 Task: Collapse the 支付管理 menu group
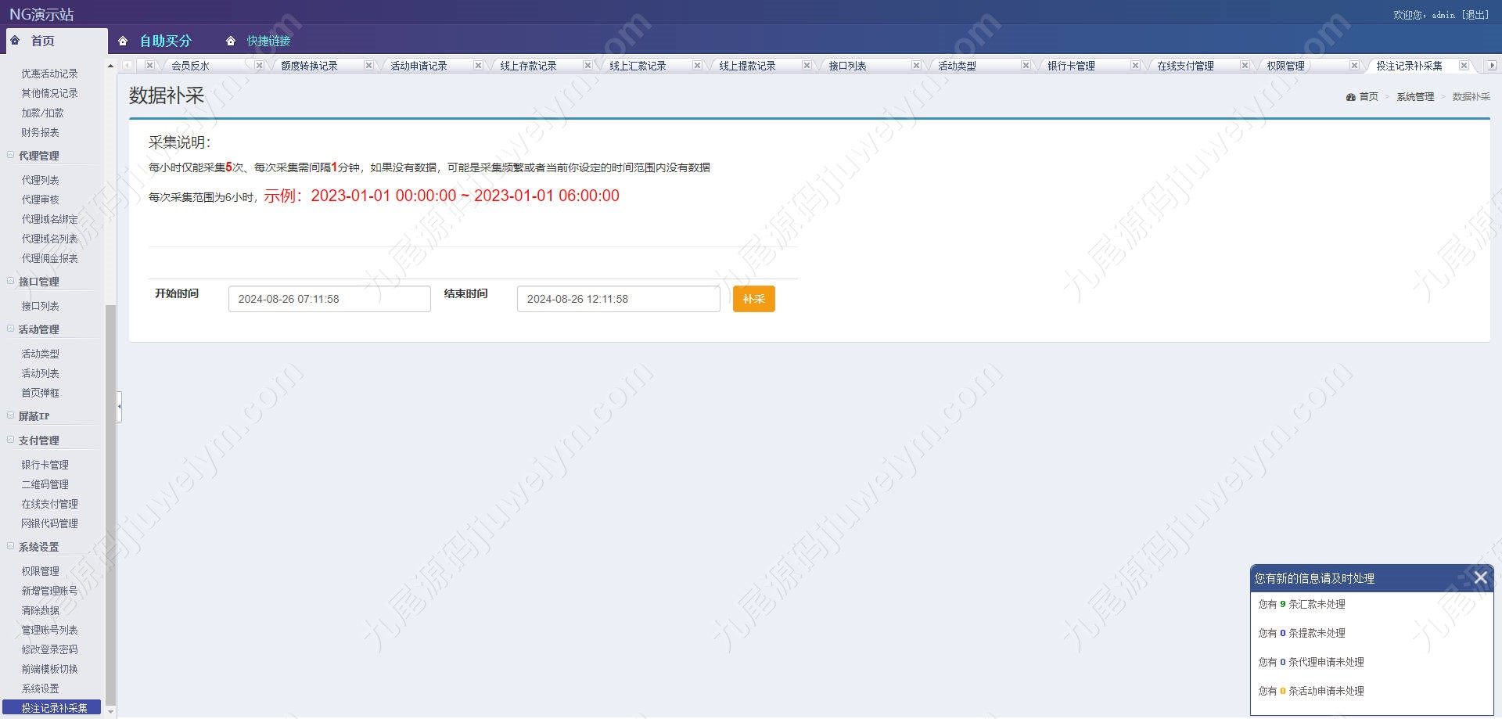[11, 440]
